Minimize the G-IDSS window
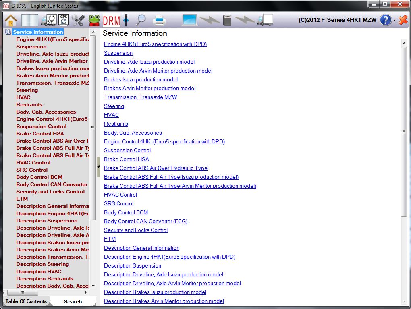 [374, 4]
